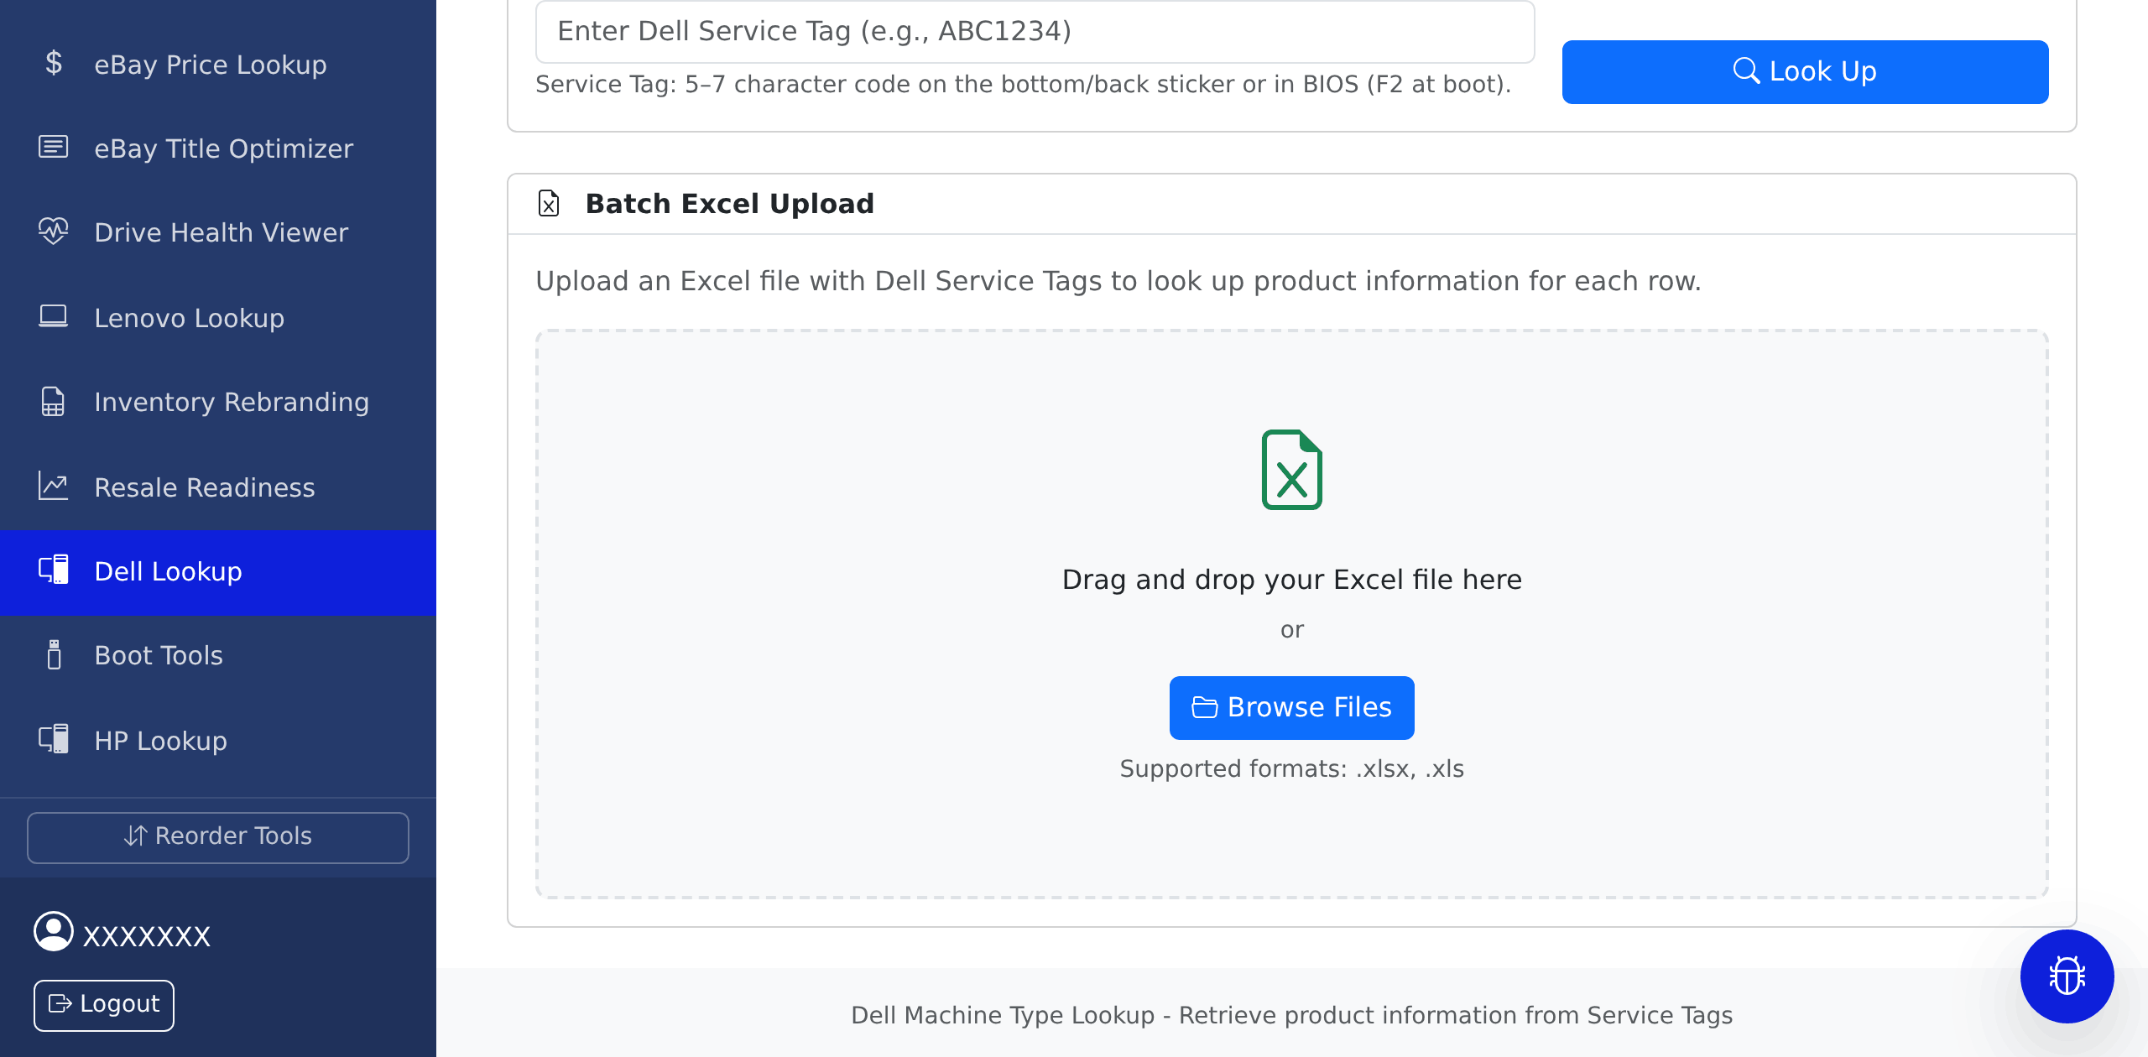Click the Excel icon beside Batch Excel Upload heading
This screenshot has width=2148, height=1057.
(x=549, y=203)
